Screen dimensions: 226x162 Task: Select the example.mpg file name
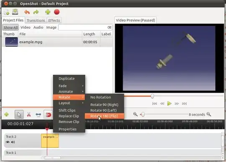31,42
